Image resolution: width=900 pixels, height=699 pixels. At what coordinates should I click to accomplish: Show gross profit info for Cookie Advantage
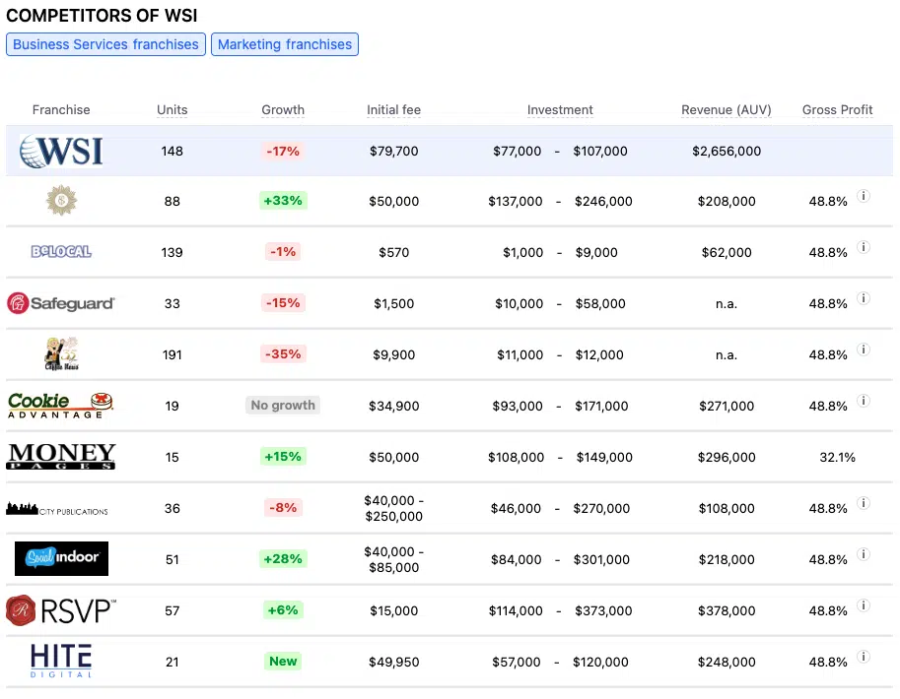[x=864, y=401]
